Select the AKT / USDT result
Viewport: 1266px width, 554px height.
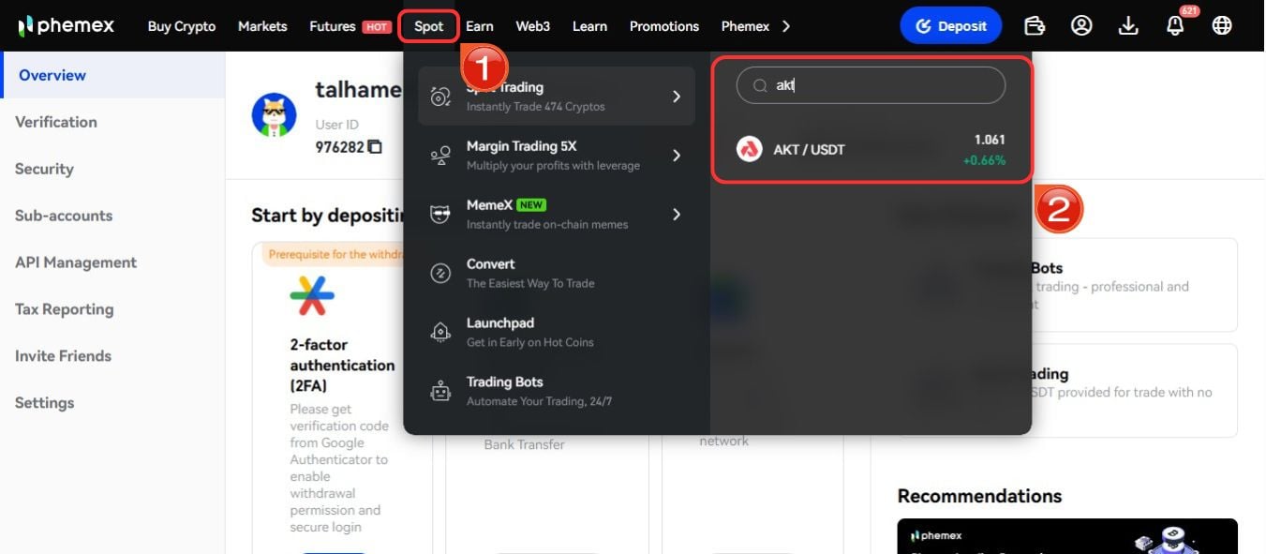871,149
